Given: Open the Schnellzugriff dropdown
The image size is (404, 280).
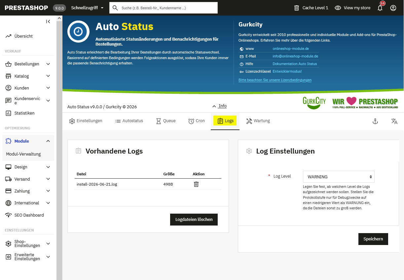Looking at the screenshot, I should pos(88,8).
